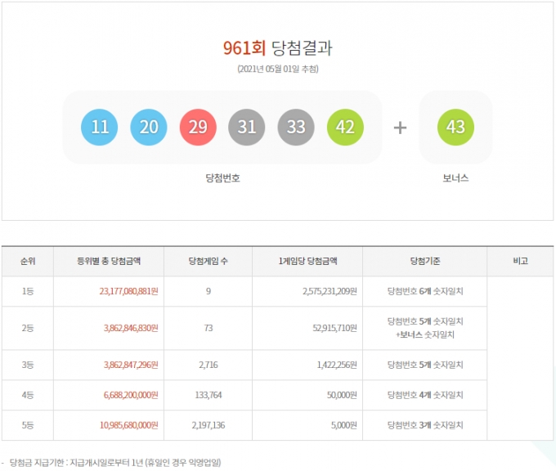Click the 961회 당첨결과 title
The height and width of the screenshot is (471, 556).
pyautogui.click(x=278, y=48)
